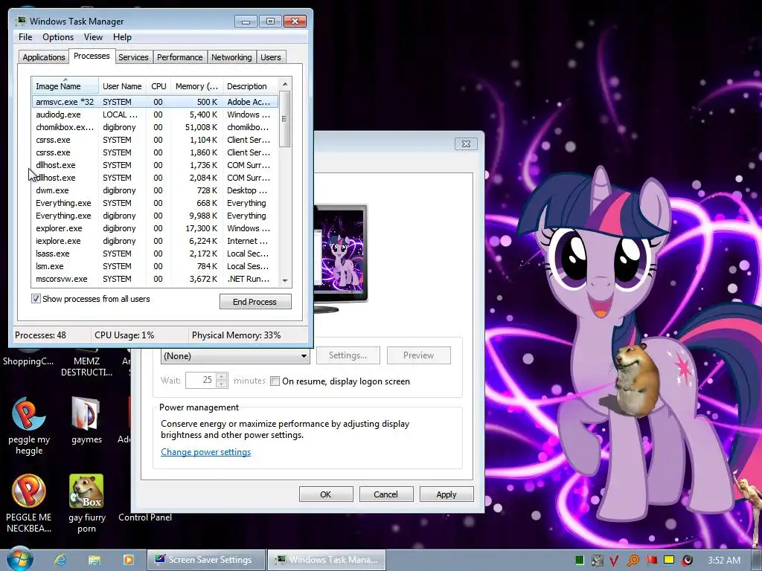The width and height of the screenshot is (762, 571).
Task: Close the Screen Saver Settings dialog
Action: click(466, 143)
